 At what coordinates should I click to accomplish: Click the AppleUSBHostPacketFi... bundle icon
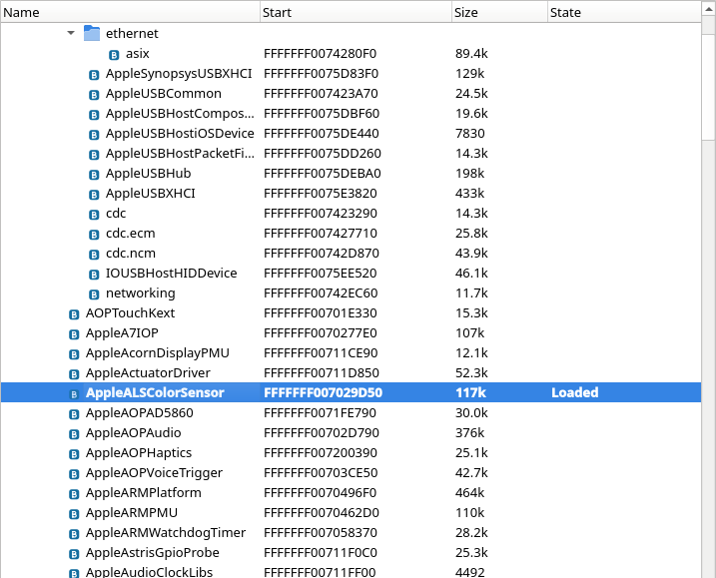[x=94, y=155]
